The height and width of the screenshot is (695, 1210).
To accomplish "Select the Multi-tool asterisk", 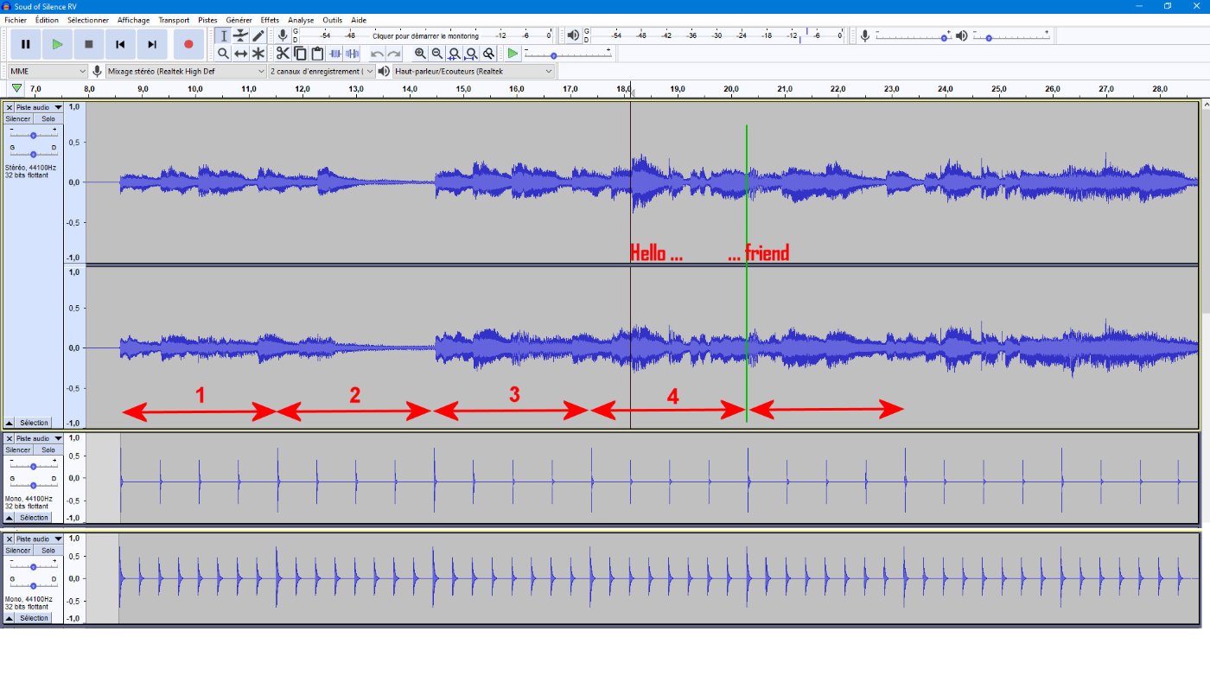I will click(258, 54).
